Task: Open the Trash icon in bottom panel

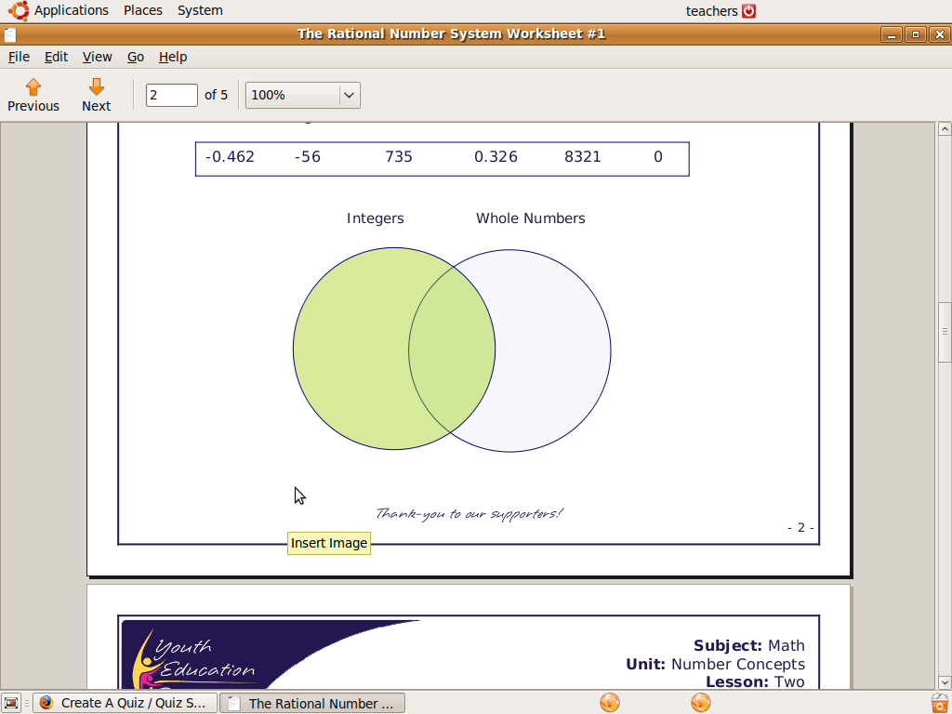Action: (939, 703)
